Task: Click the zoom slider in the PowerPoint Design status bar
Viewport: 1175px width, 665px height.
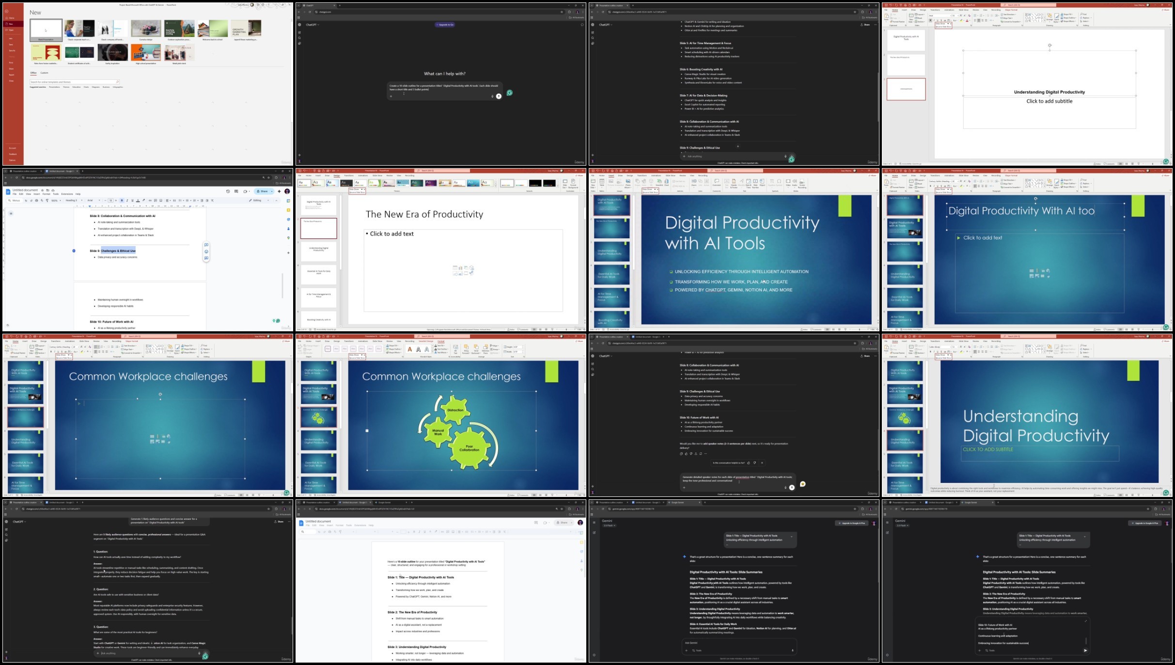Action: (x=566, y=329)
